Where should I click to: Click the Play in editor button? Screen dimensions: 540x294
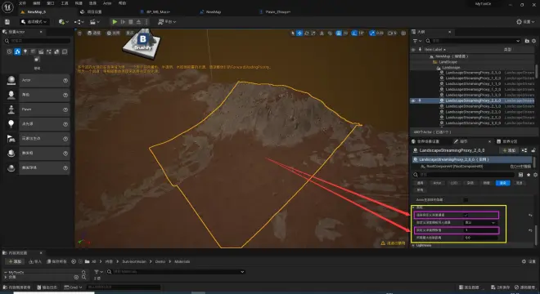(115, 22)
